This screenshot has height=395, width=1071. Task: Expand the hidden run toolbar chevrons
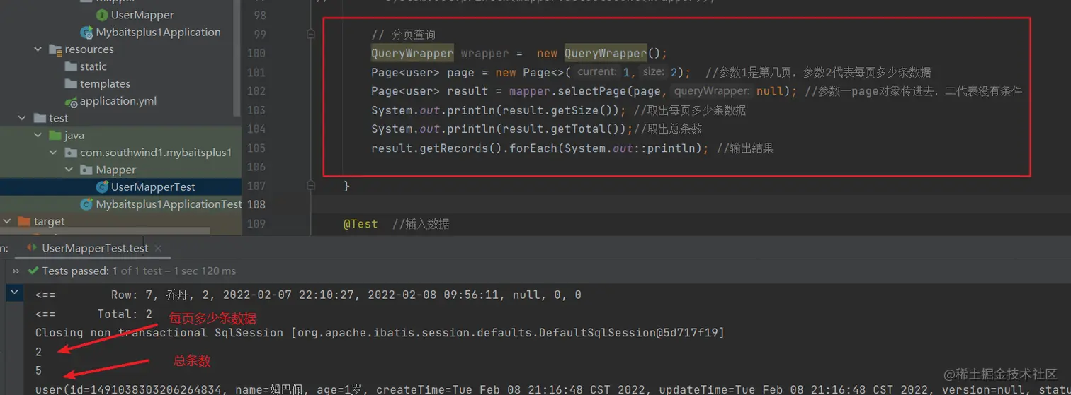click(x=16, y=271)
